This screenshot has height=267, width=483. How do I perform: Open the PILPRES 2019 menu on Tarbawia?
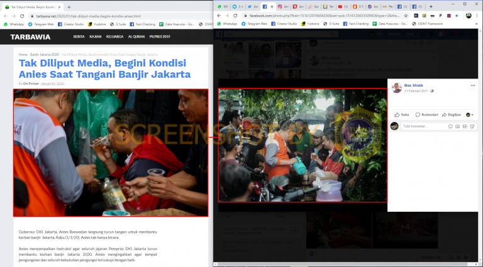click(160, 36)
